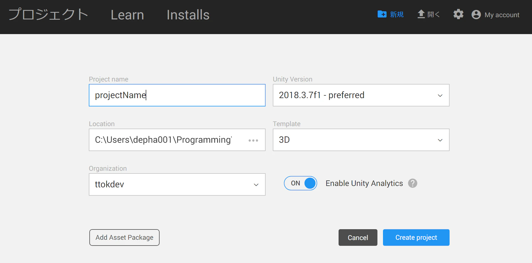The height and width of the screenshot is (263, 532).
Task: Click the My account label
Action: 502,15
